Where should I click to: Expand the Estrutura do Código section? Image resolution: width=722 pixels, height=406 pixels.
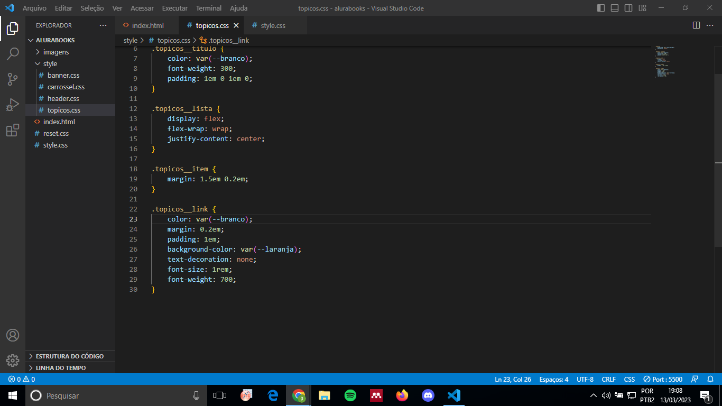pyautogui.click(x=70, y=356)
